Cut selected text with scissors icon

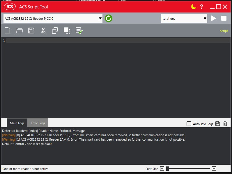pyautogui.click(x=43, y=31)
